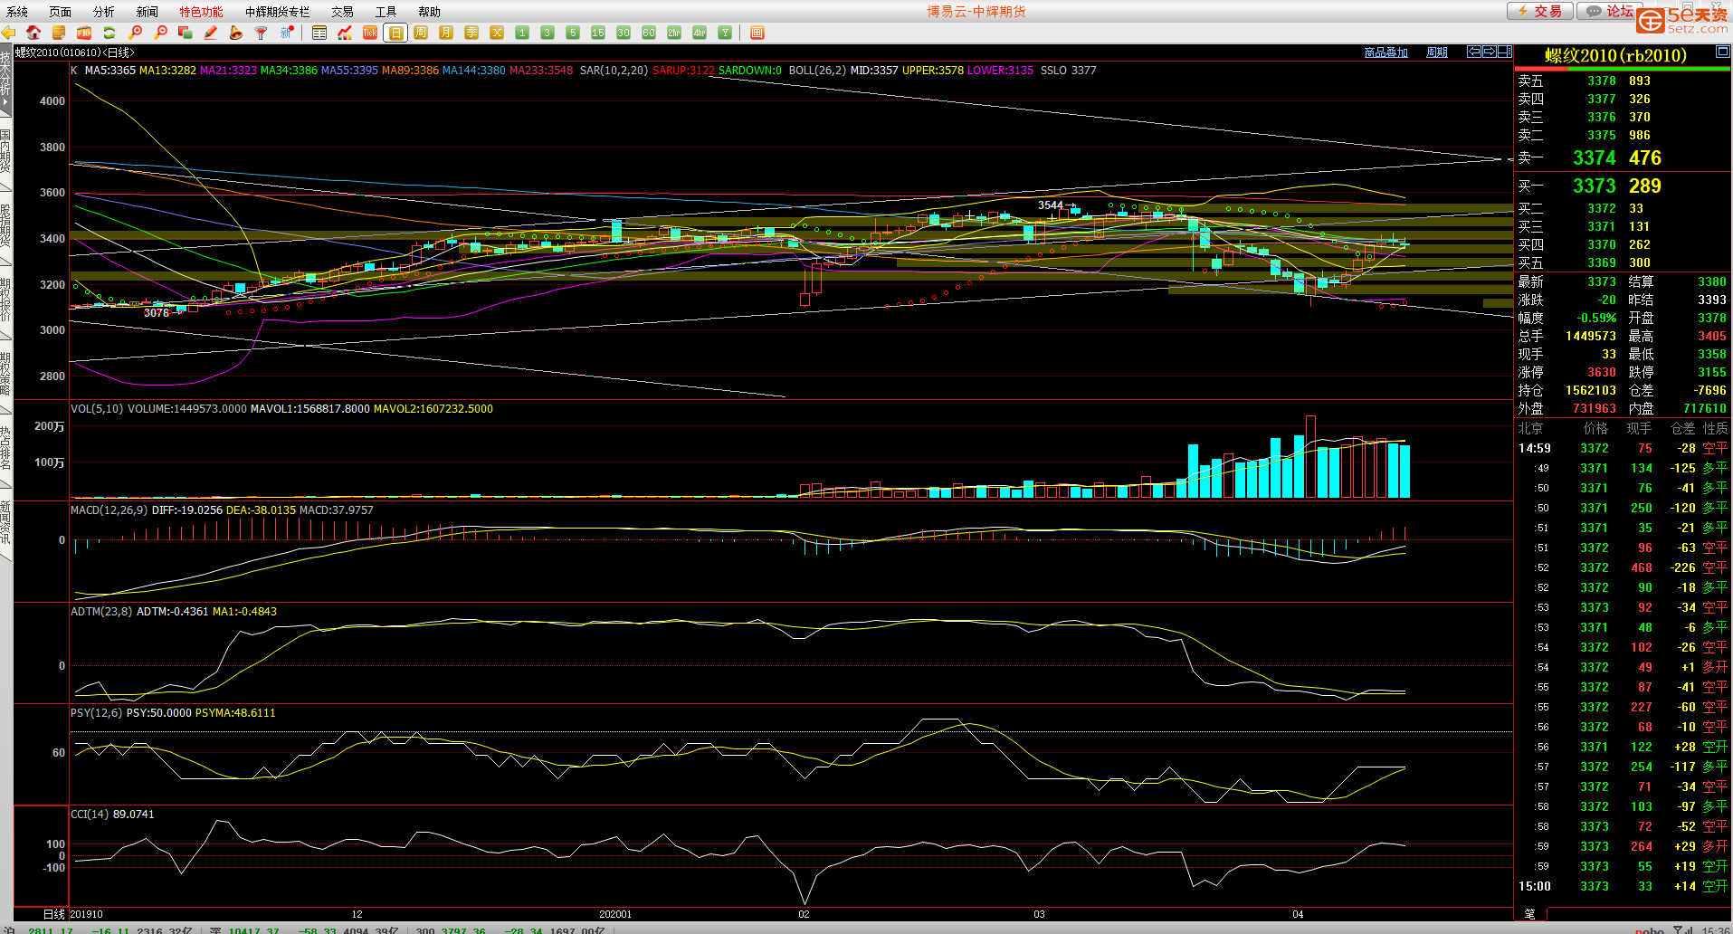Image resolution: width=1733 pixels, height=934 pixels.
Task: Select the quarterly 季 period icon
Action: (x=471, y=33)
